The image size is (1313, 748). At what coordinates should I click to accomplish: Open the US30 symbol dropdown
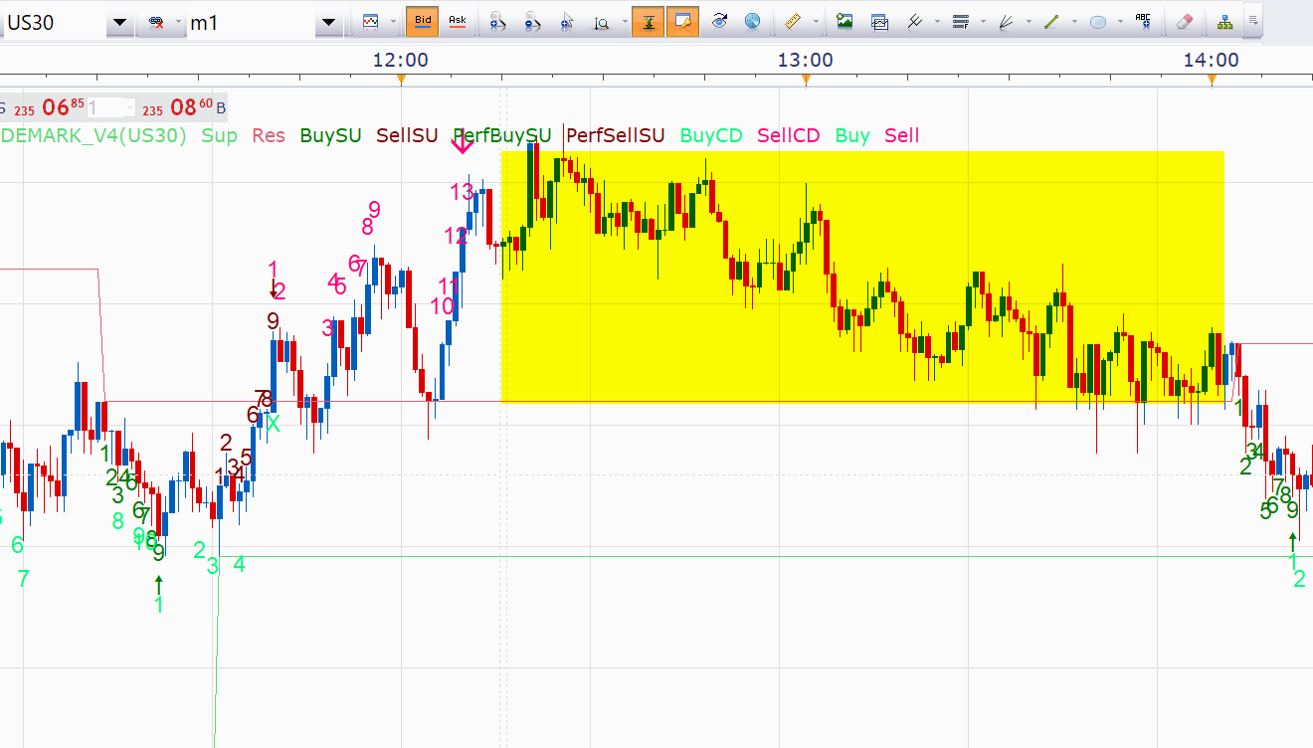click(120, 22)
